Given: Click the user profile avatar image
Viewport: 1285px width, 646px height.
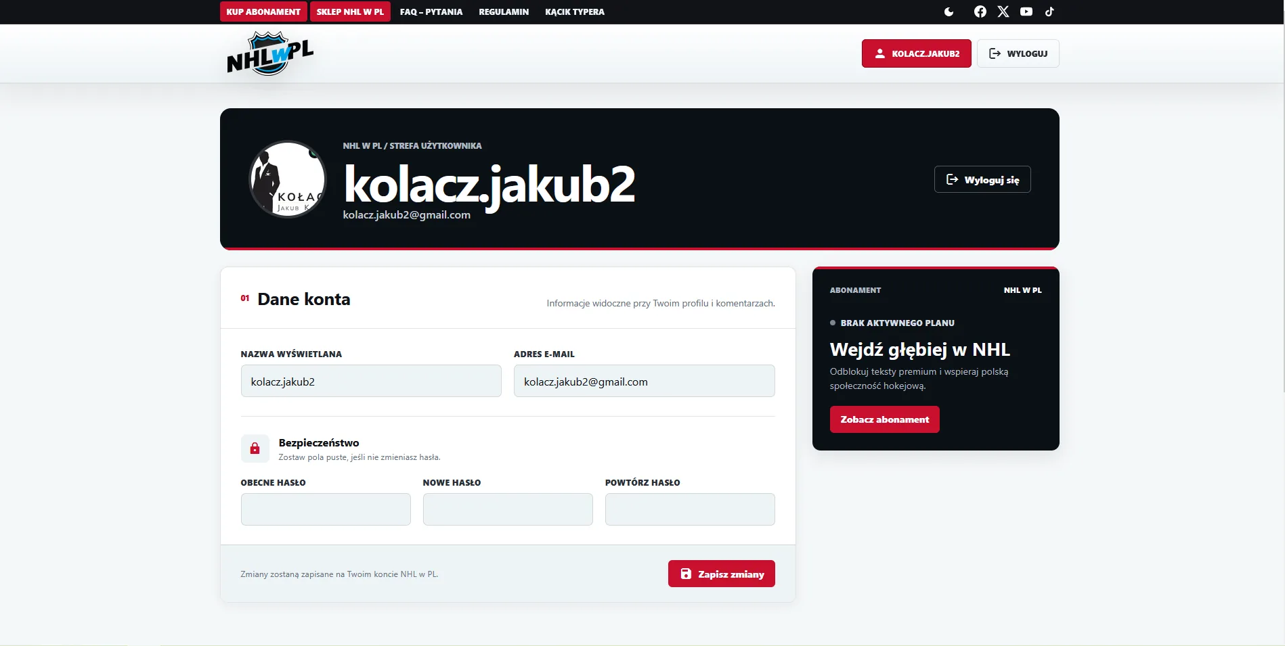Looking at the screenshot, I should point(288,179).
